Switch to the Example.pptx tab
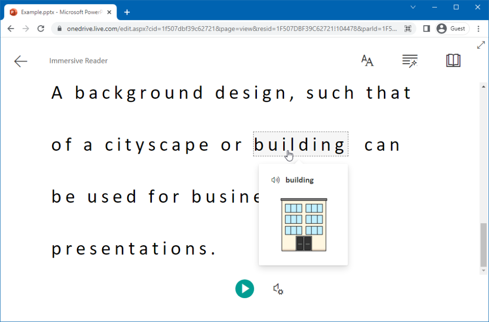The height and width of the screenshot is (322, 489). (x=57, y=12)
